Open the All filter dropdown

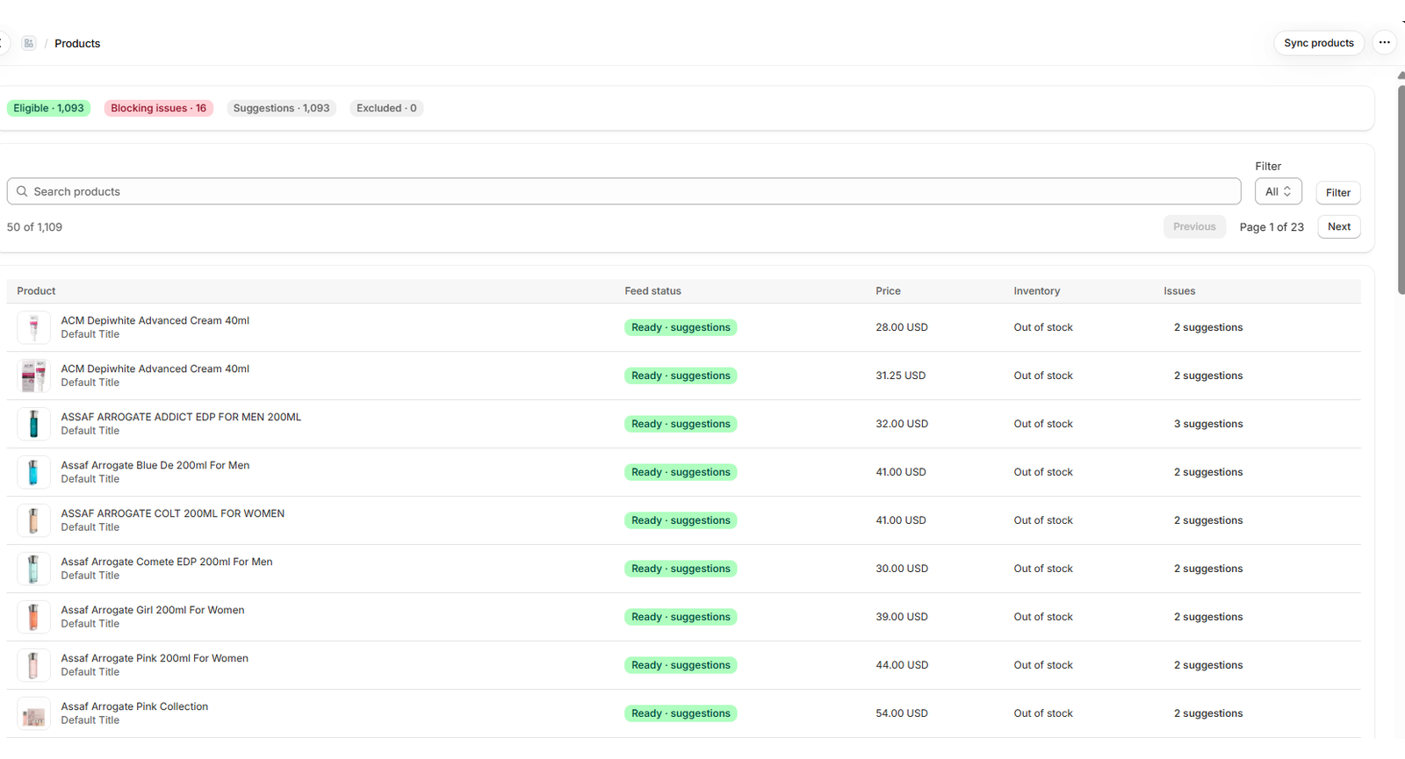(x=1278, y=191)
